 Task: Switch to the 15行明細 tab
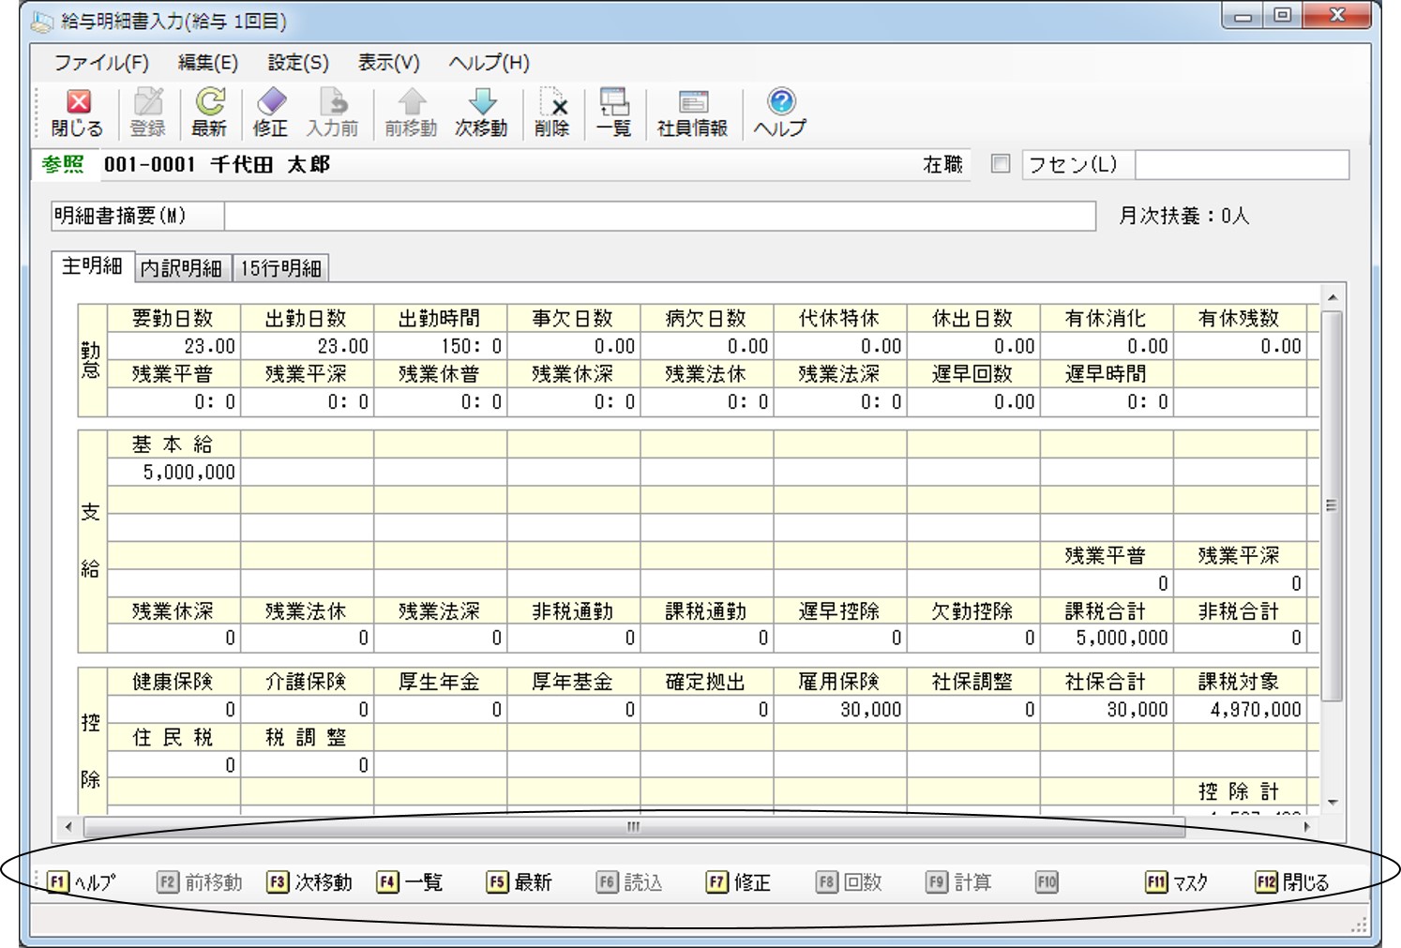(281, 268)
